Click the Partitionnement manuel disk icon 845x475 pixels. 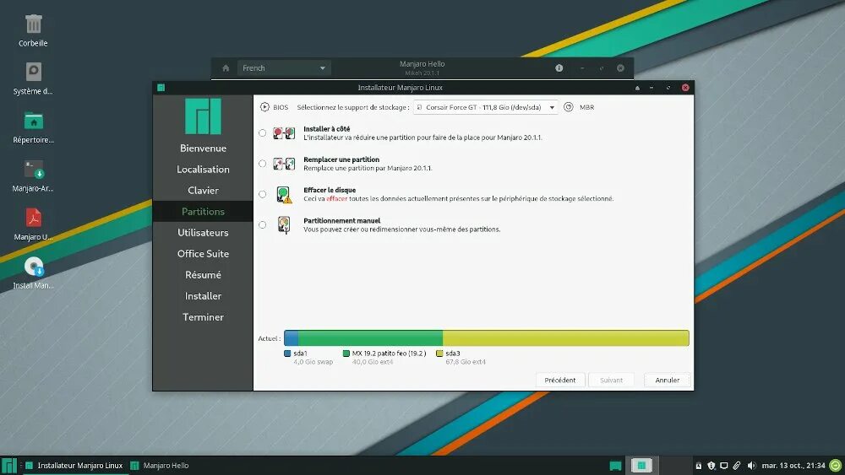point(284,225)
